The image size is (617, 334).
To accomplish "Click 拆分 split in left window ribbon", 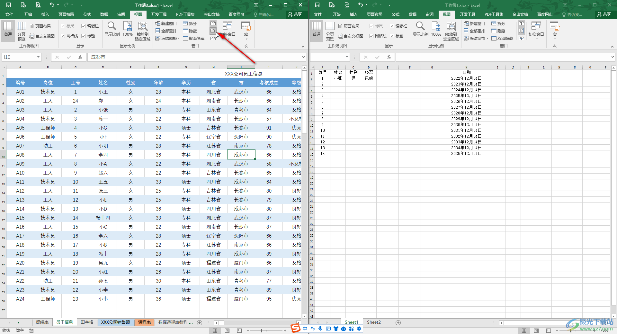I will coord(190,23).
